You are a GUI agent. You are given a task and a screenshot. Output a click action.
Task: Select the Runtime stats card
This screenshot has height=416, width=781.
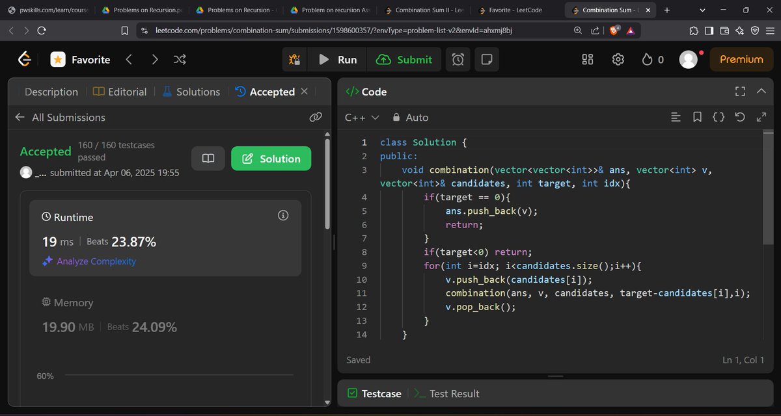tap(165, 238)
